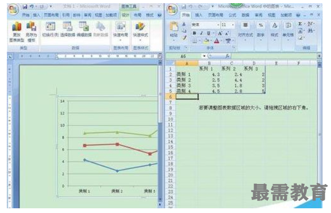Apply yellow fill color in Excel
Viewport: 331px width, 213px height.
click(206, 40)
